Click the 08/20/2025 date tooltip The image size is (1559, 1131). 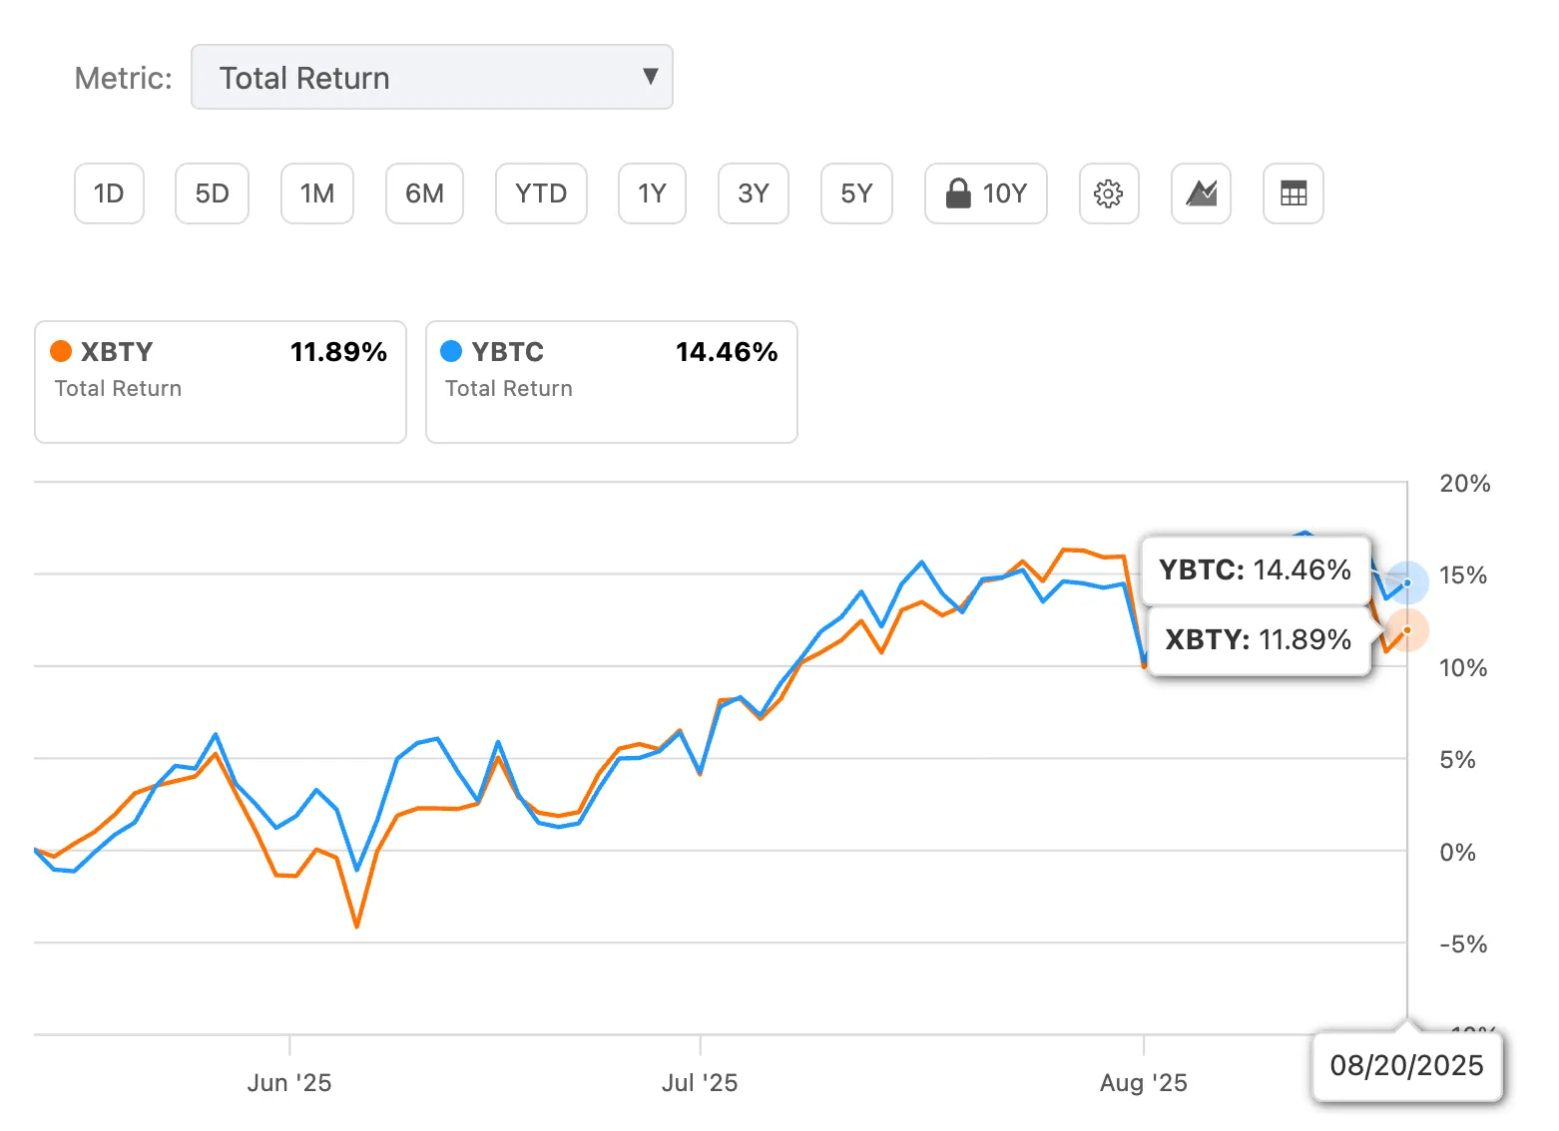[1406, 1065]
